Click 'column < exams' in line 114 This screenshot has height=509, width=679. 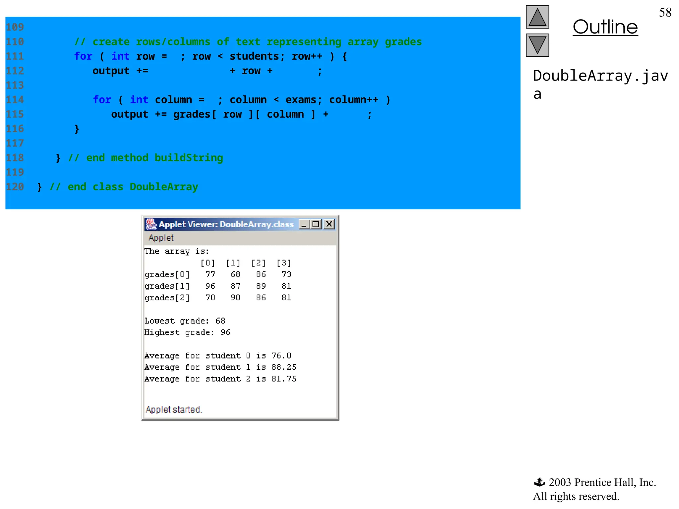273,100
